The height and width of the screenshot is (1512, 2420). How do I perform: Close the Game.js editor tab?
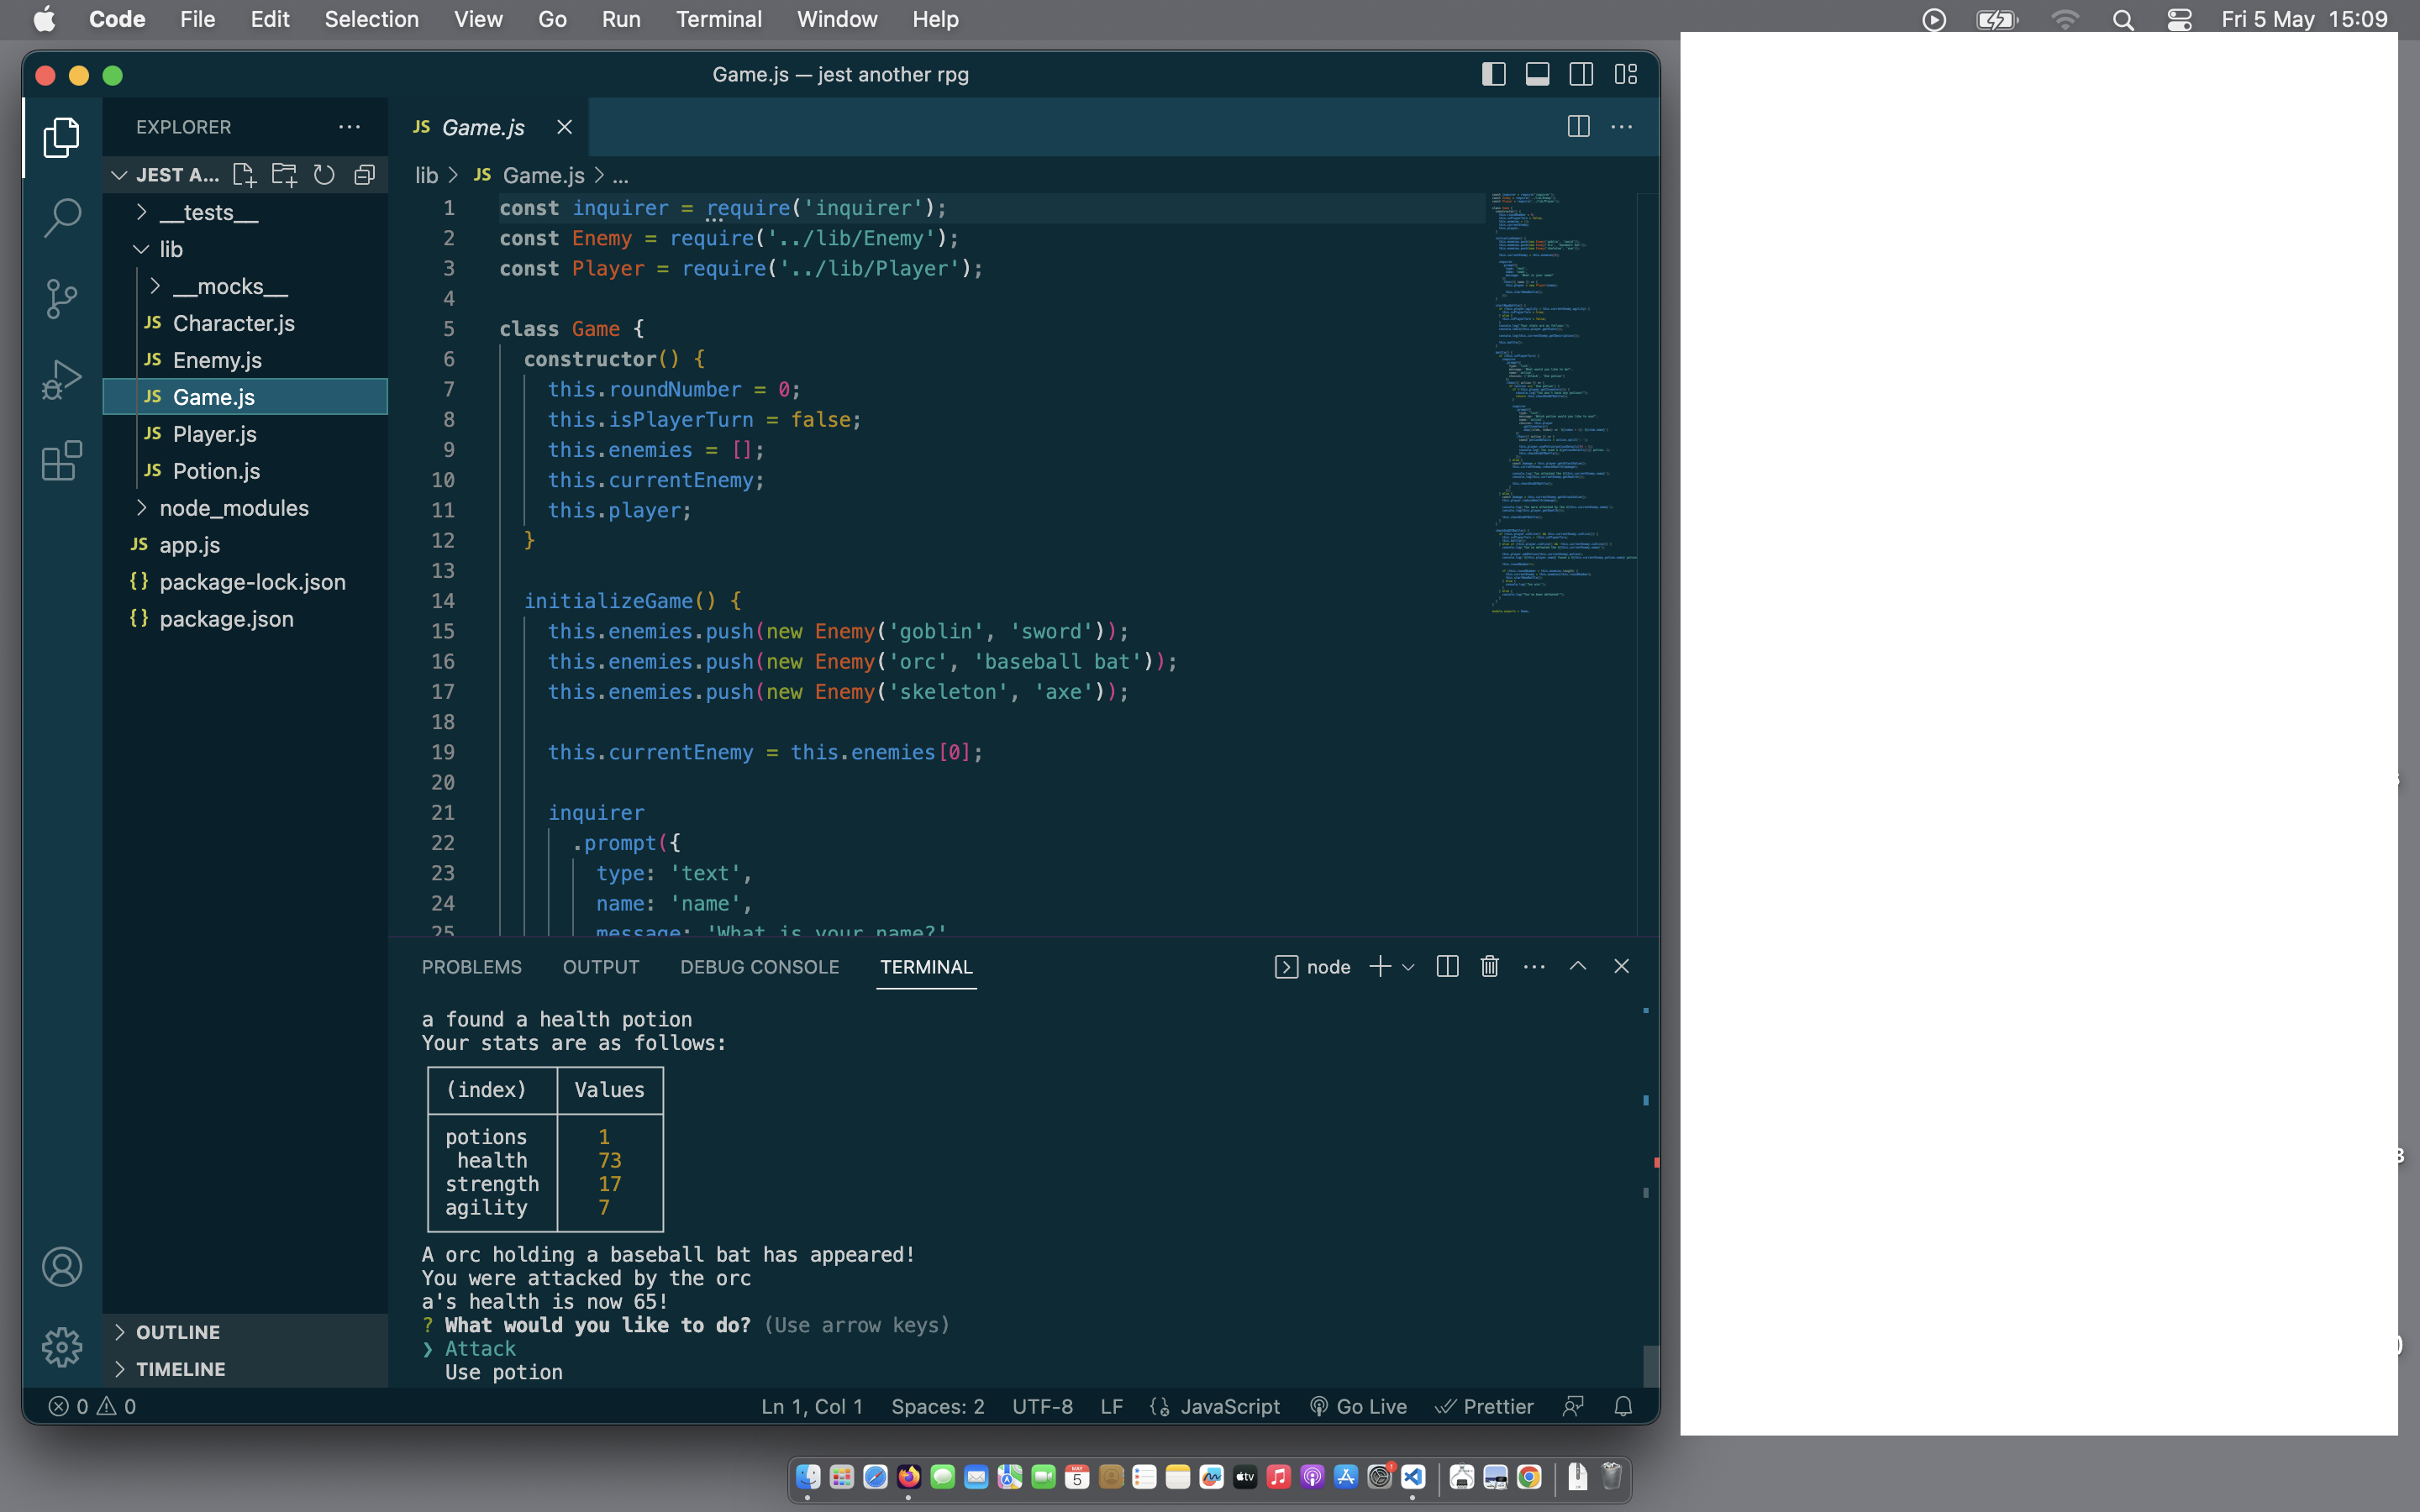tap(564, 127)
